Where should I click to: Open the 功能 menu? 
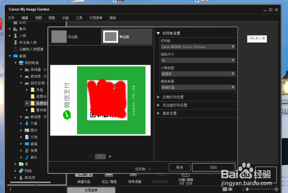click(x=66, y=18)
